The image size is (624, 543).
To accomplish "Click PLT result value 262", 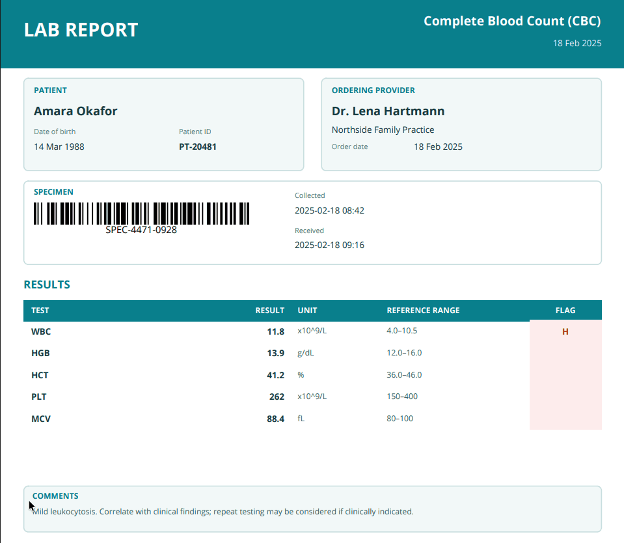I will point(277,397).
